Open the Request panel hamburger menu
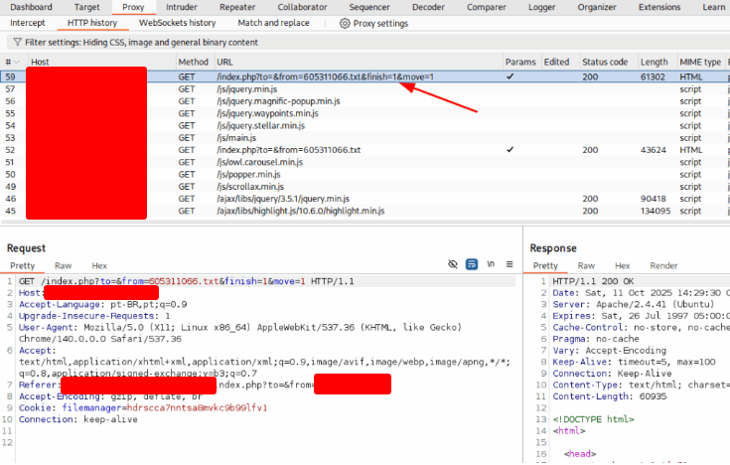This screenshot has width=730, height=465. click(510, 265)
